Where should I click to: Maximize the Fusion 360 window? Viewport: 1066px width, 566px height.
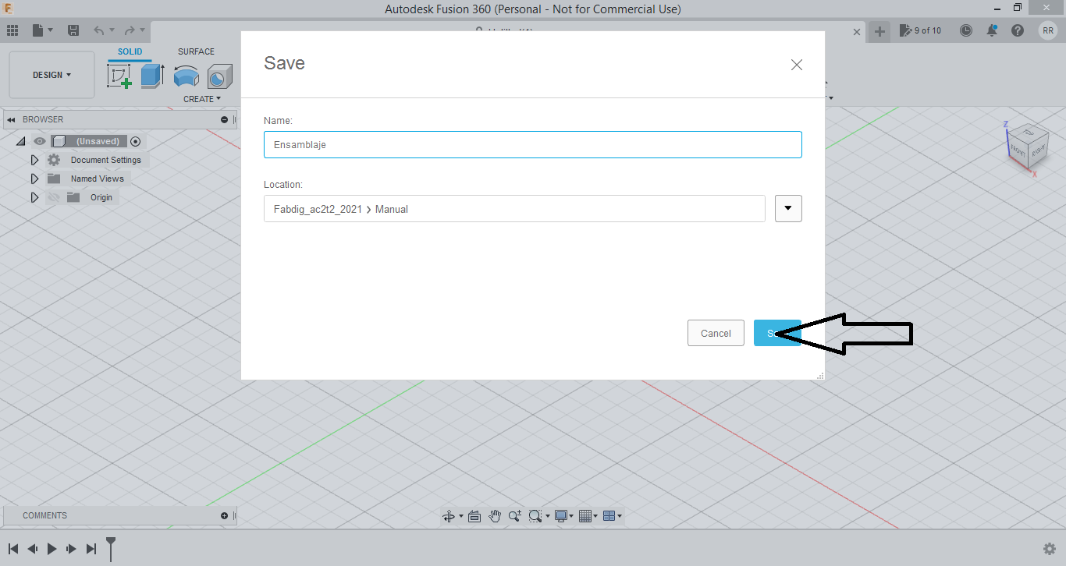coord(1018,8)
